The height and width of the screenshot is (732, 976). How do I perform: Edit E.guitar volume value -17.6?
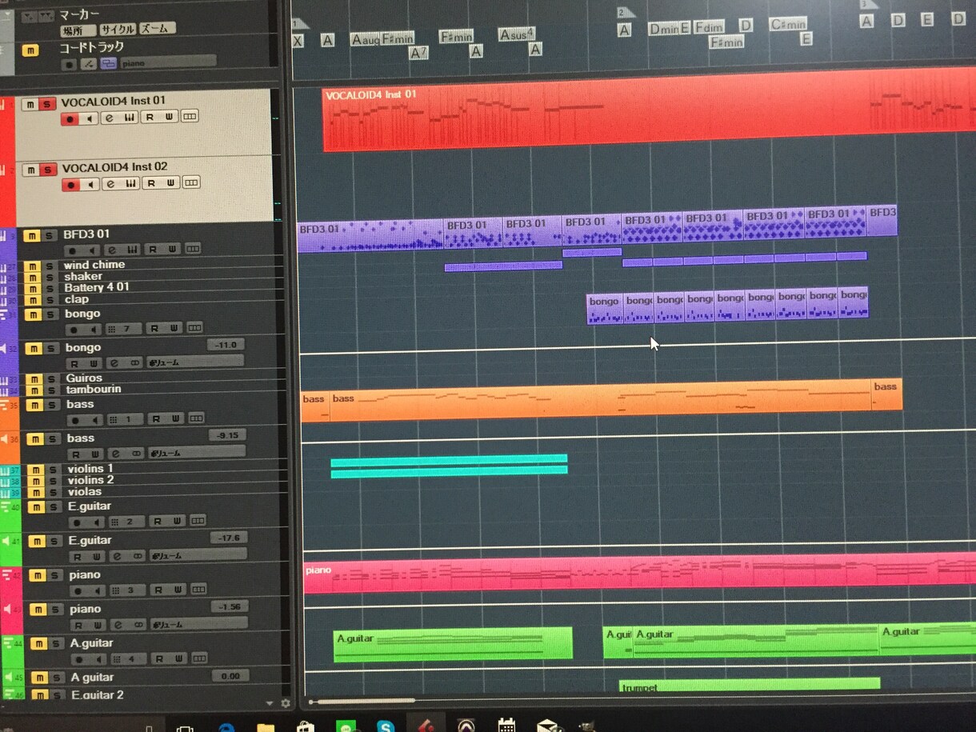228,538
